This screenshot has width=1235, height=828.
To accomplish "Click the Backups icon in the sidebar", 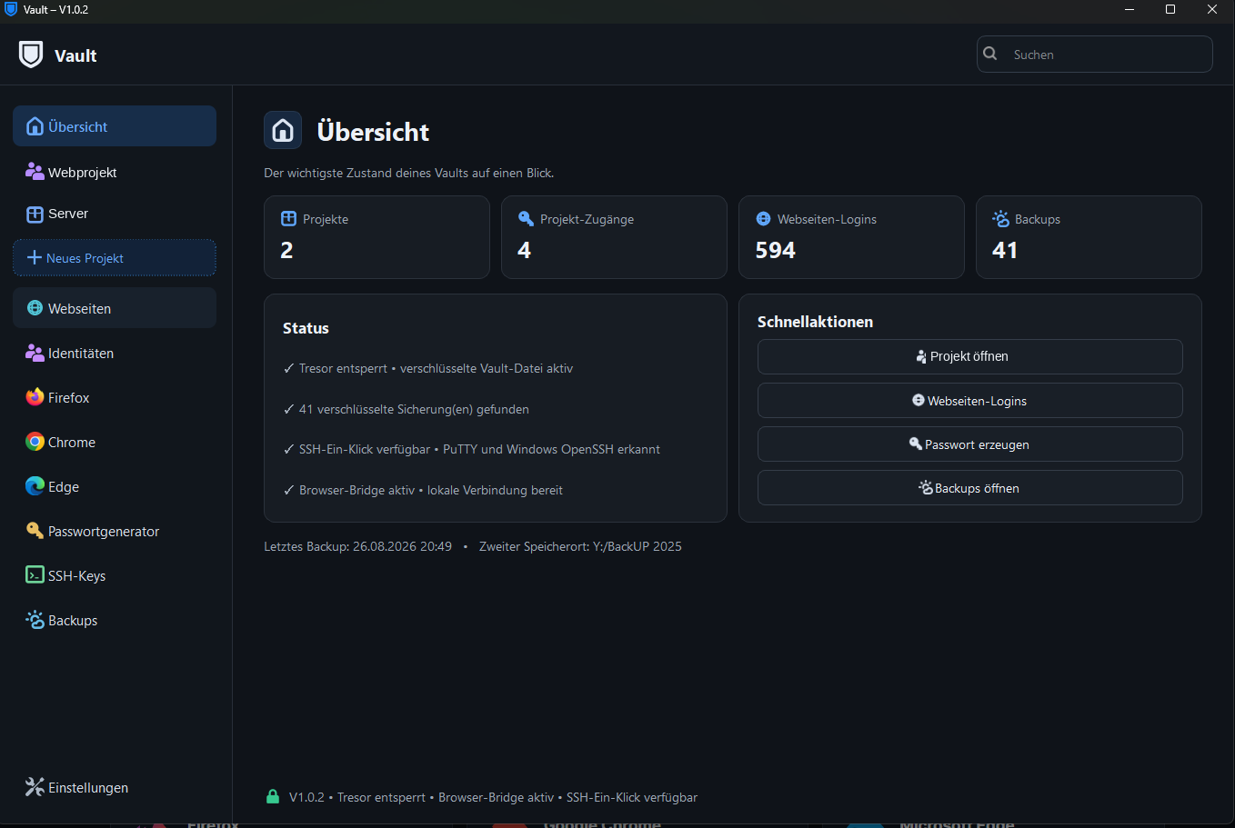I will click(35, 620).
